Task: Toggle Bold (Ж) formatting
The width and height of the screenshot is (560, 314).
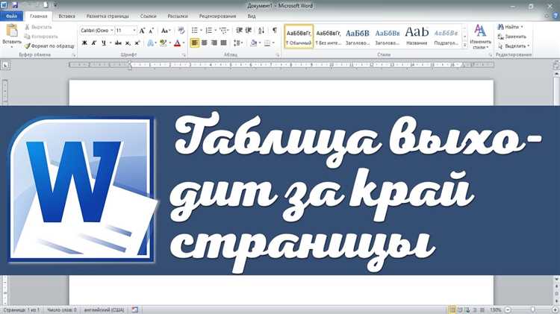Action: coord(84,43)
